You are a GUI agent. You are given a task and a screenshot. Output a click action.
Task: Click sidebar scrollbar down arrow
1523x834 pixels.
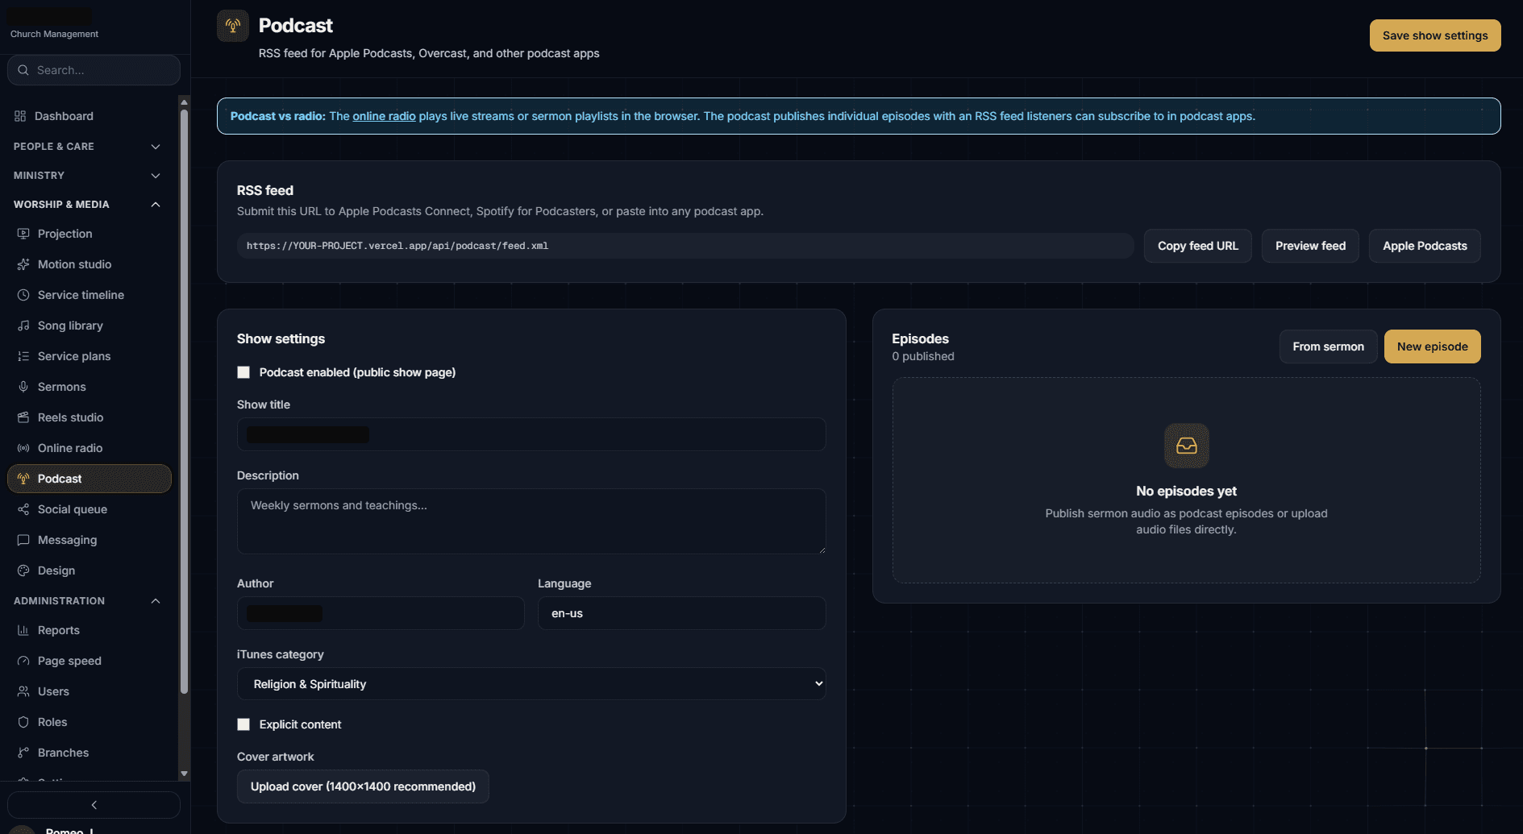[x=184, y=774]
